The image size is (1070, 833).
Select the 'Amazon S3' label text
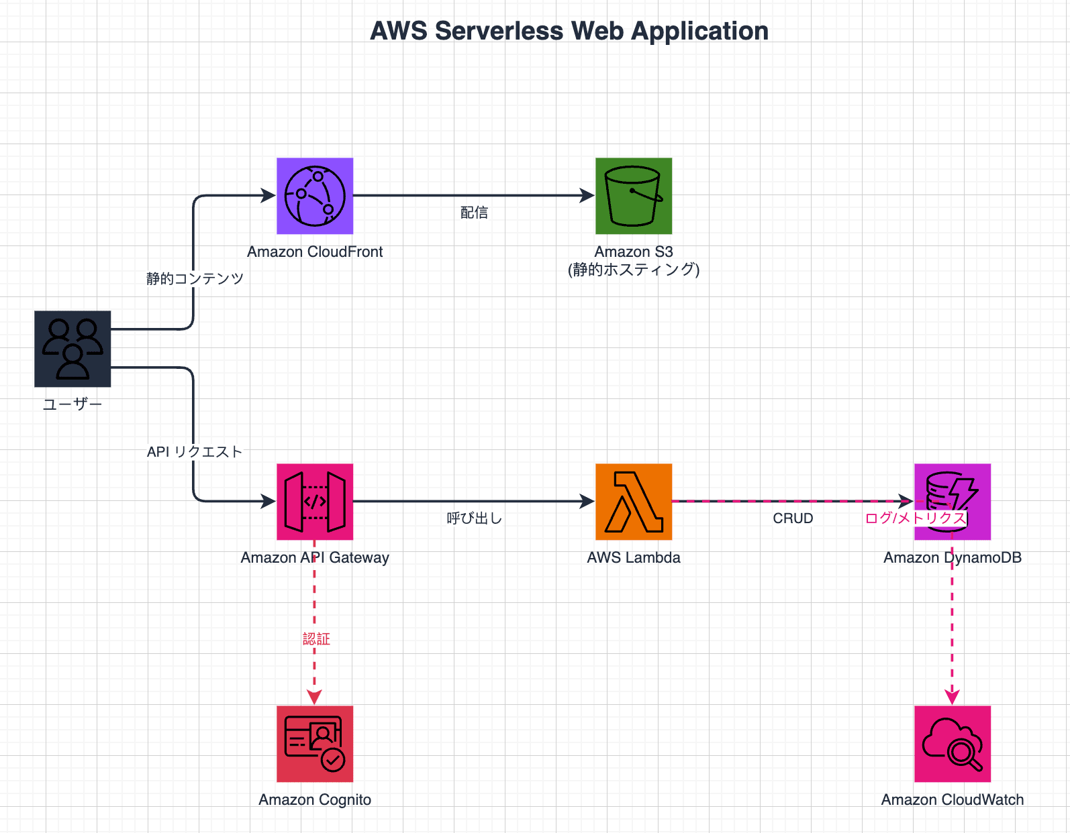634,252
